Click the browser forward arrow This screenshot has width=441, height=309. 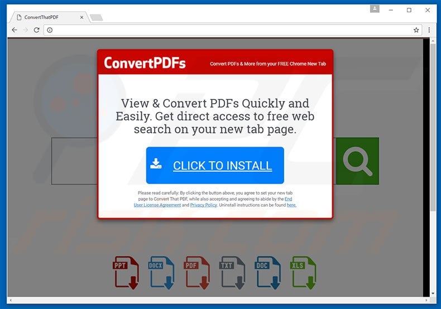(x=26, y=30)
